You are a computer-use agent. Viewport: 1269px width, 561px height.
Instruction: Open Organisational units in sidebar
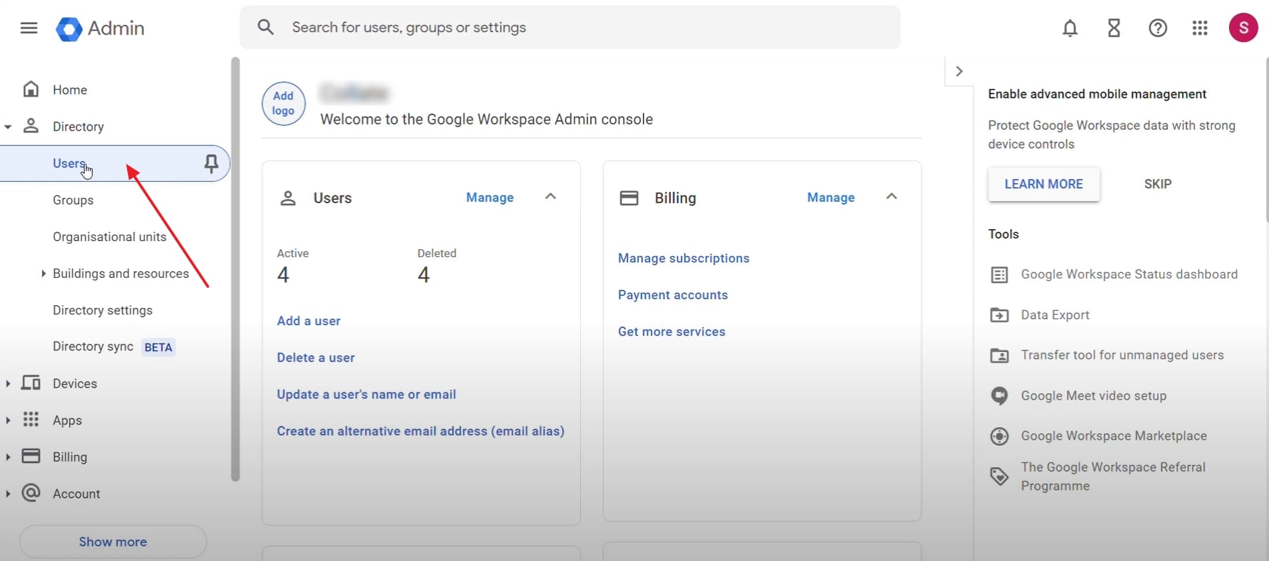pyautogui.click(x=109, y=237)
